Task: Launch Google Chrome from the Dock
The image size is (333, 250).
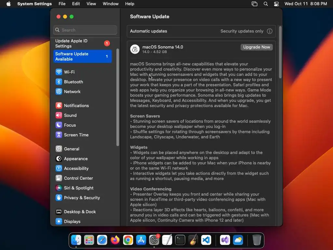Action: pyautogui.click(x=128, y=240)
